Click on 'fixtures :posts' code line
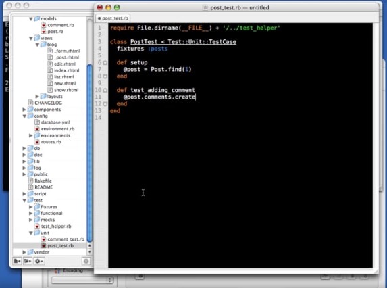 pyautogui.click(x=142, y=49)
